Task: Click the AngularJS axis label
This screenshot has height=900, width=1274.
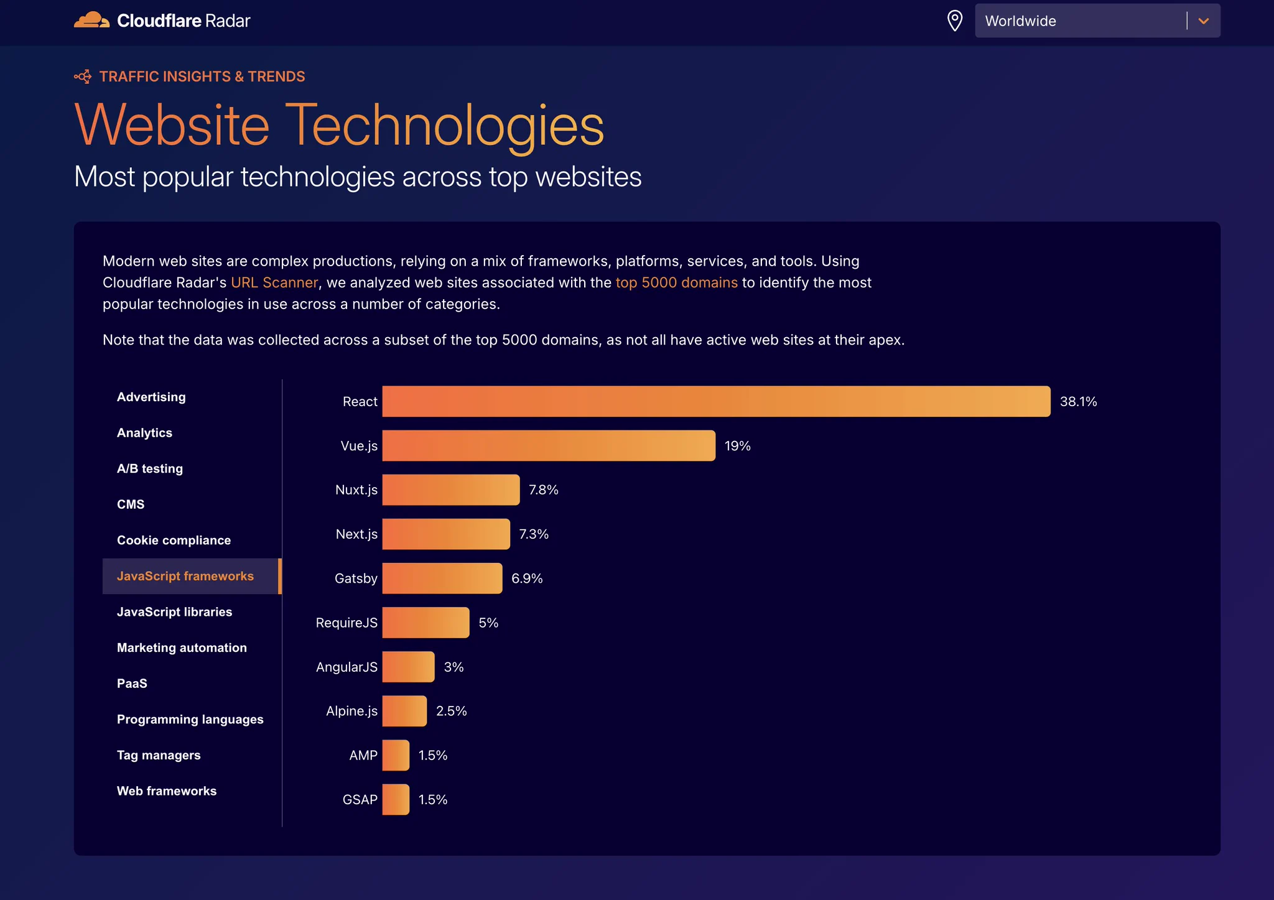Action: (346, 667)
